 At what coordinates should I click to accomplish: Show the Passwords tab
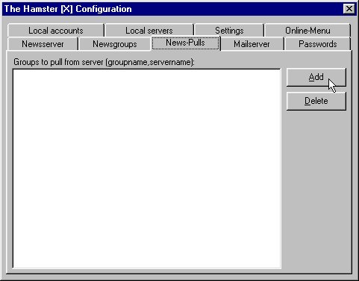pos(318,44)
